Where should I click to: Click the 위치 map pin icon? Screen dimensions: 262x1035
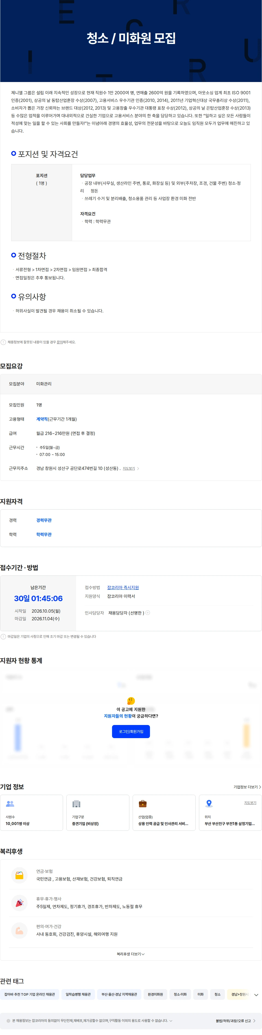(209, 803)
